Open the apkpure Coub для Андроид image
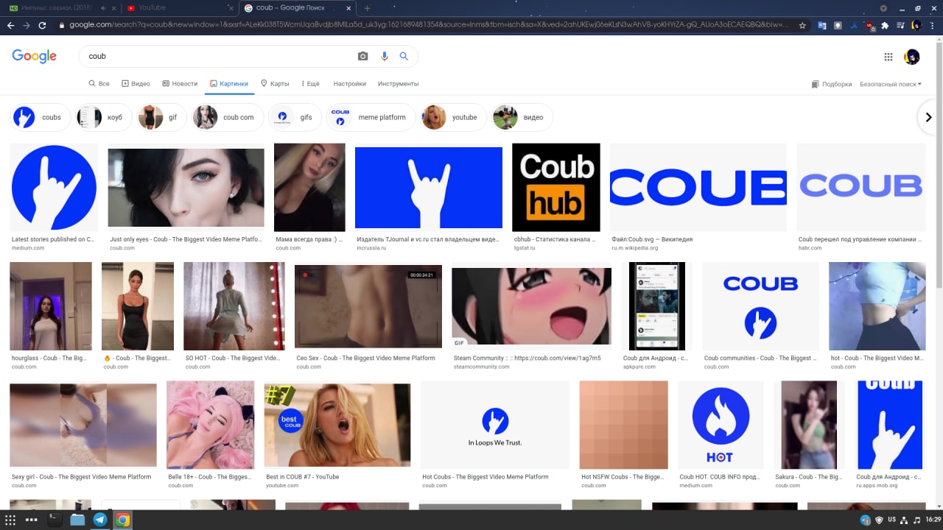Image resolution: width=943 pixels, height=530 pixels. coord(657,306)
